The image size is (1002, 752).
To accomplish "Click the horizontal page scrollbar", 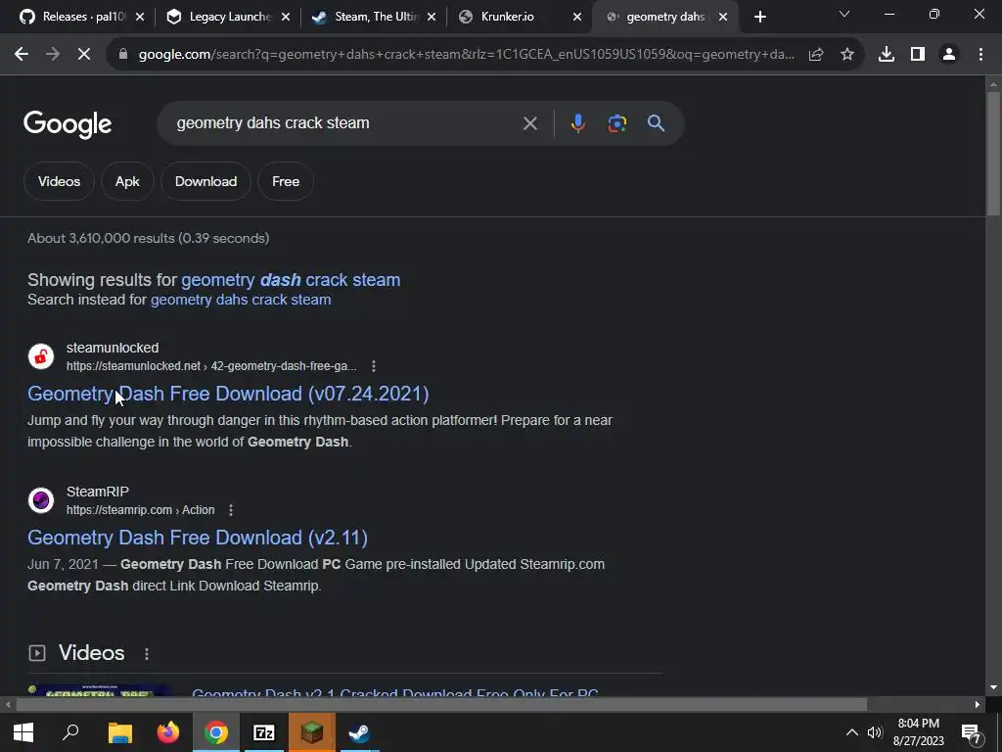I will pyautogui.click(x=441, y=705).
